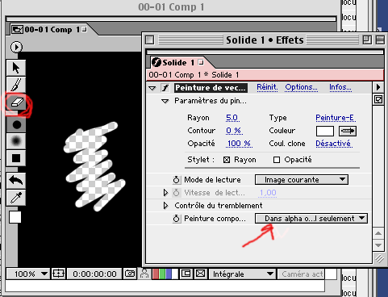Click the Opacité value 100 %
388x297 pixels.
[x=239, y=144]
